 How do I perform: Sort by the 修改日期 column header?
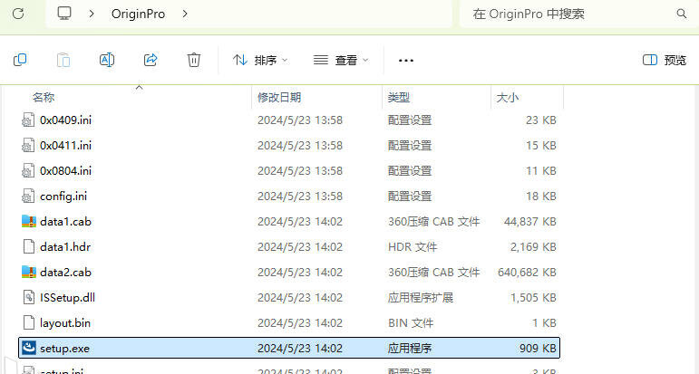(279, 98)
